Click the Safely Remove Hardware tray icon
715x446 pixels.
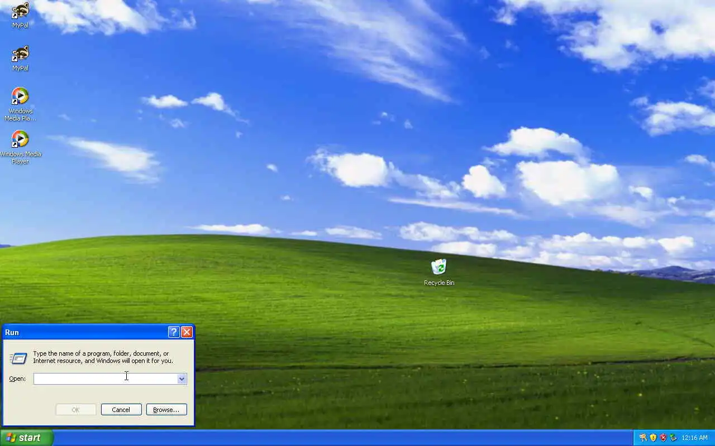click(673, 438)
